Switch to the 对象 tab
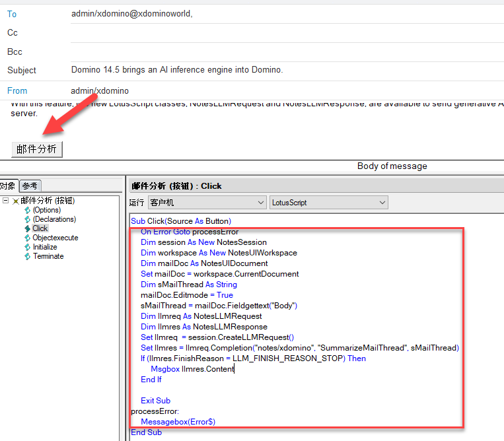504x441 pixels. [x=8, y=186]
